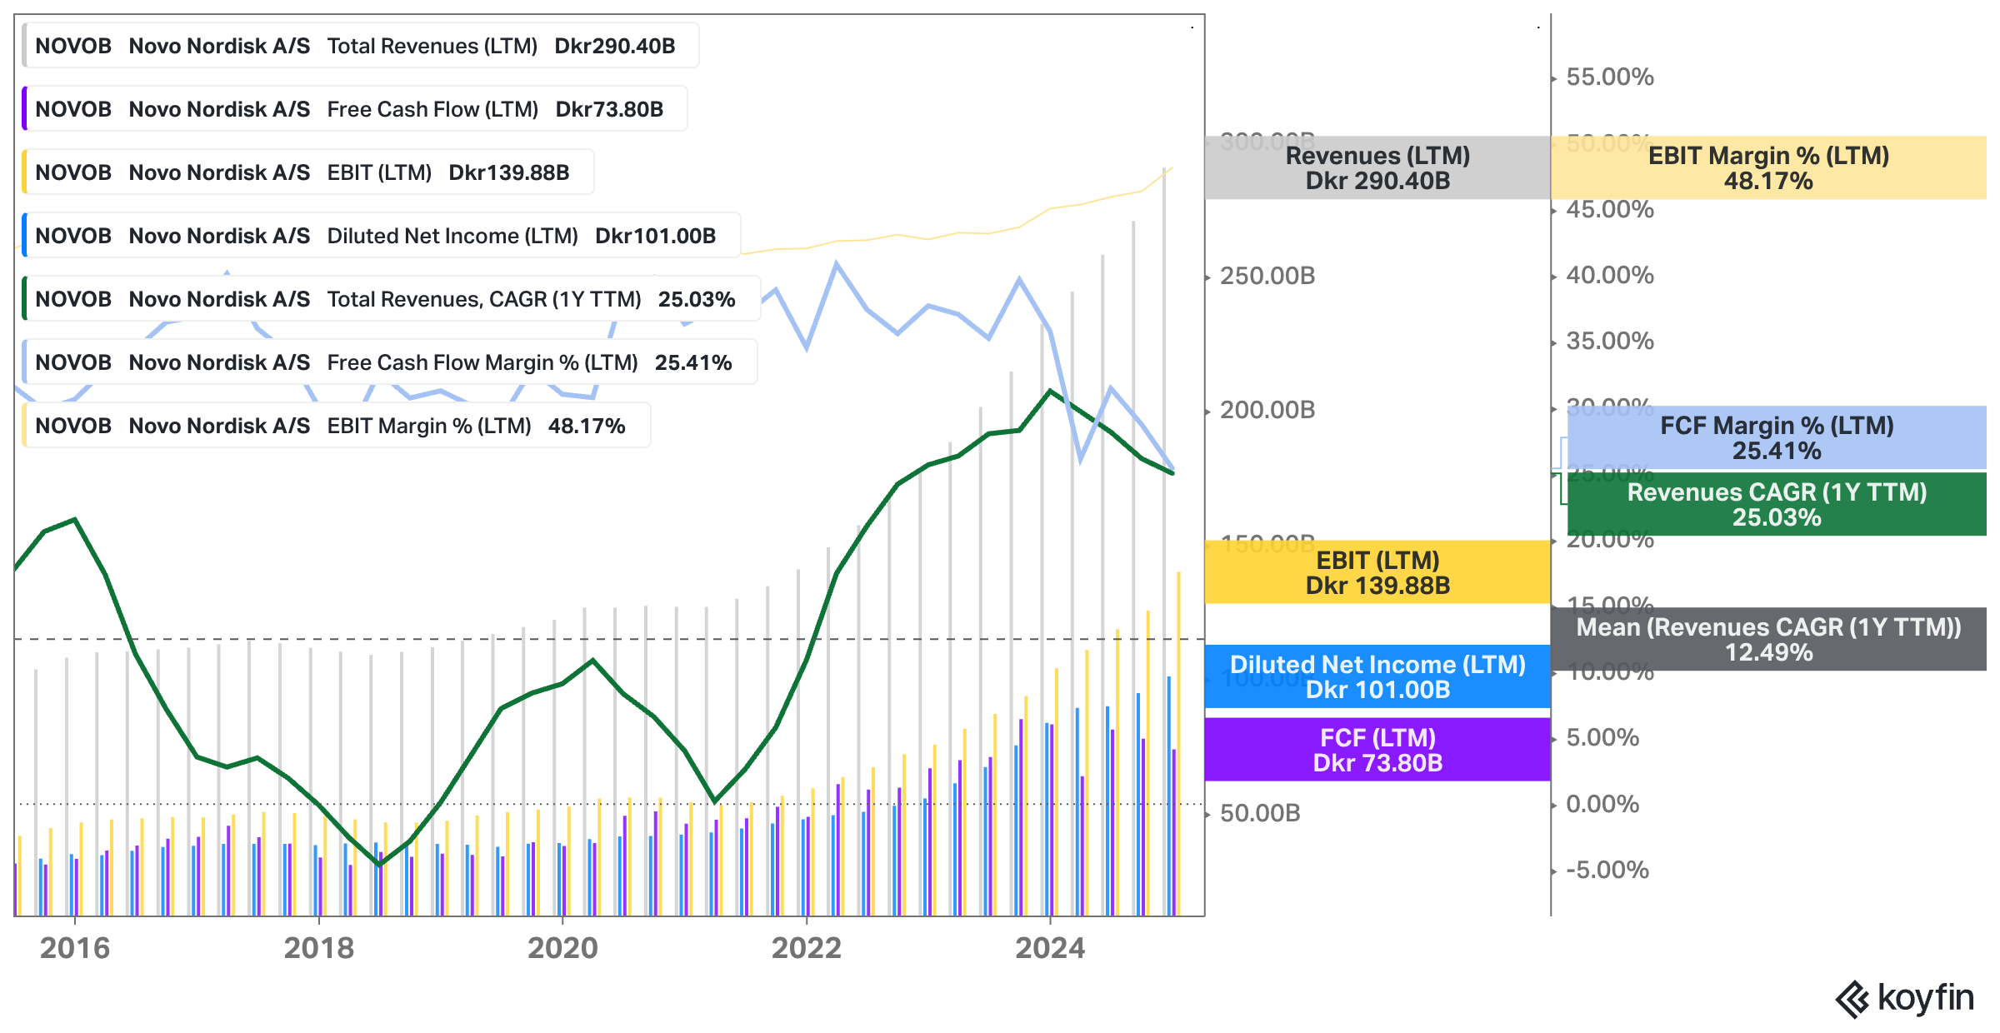Select the Free Cash Flow (LTM) legend row
Screen dimensions: 2000x1033
pyautogui.click(x=355, y=109)
